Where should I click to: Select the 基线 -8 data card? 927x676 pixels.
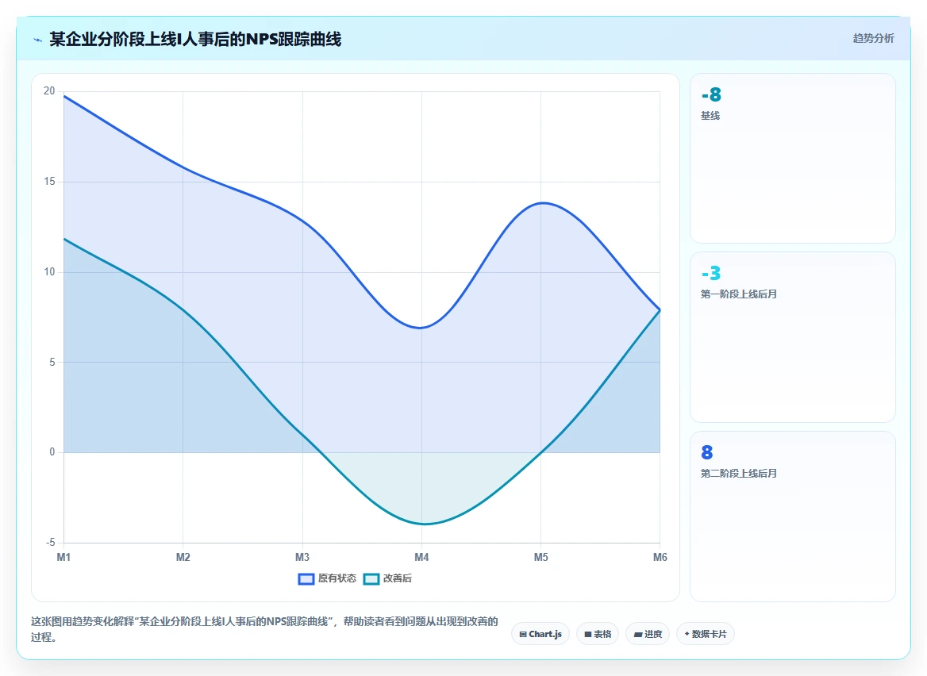792,158
